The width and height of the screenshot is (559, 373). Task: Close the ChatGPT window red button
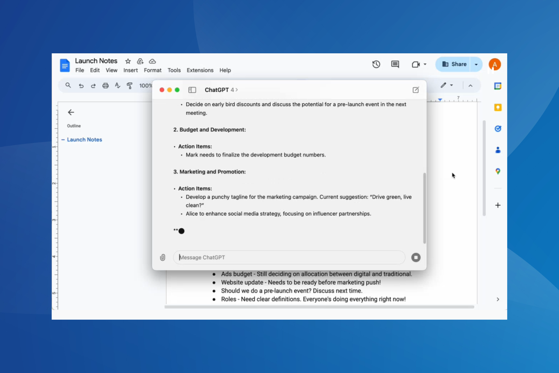click(162, 90)
